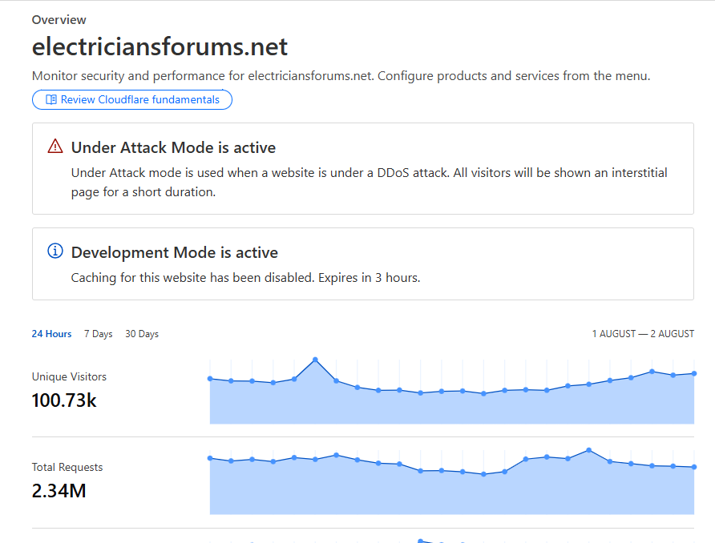The image size is (715, 543).
Task: Click the 100.73k visitors value
Action: click(64, 400)
